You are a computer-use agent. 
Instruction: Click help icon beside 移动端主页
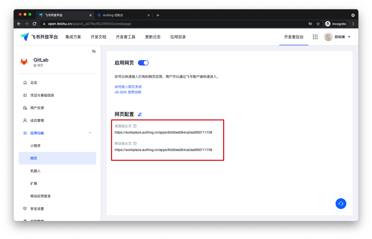(x=135, y=143)
